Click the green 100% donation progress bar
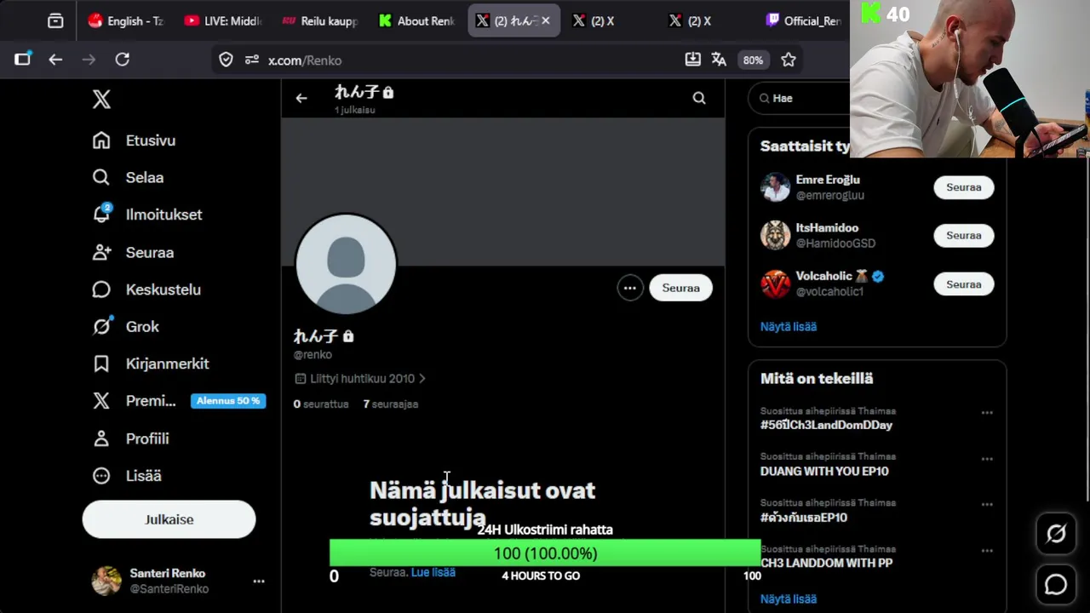Image resolution: width=1090 pixels, height=613 pixels. [545, 553]
